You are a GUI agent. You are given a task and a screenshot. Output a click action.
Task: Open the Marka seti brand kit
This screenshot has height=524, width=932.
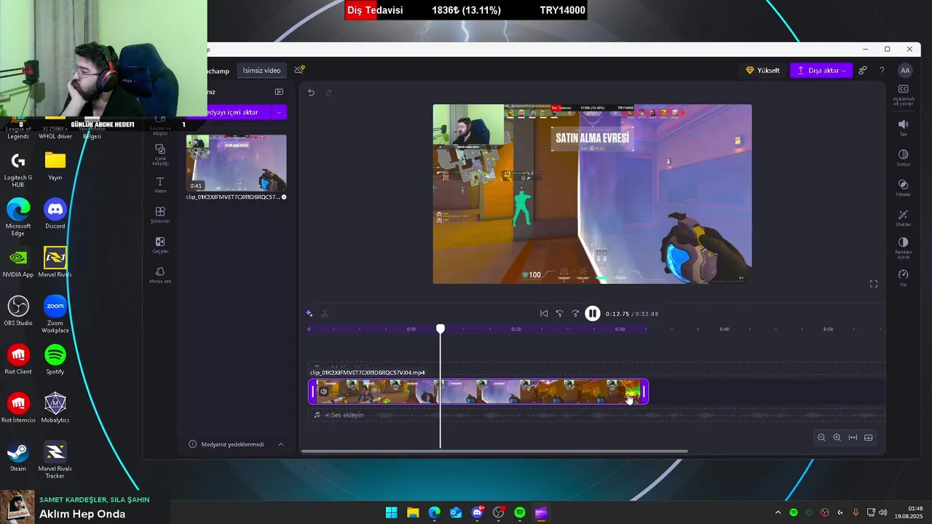160,275
